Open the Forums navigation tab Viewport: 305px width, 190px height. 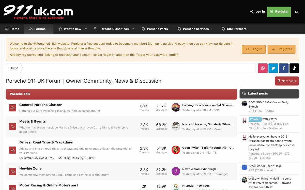coord(37,29)
